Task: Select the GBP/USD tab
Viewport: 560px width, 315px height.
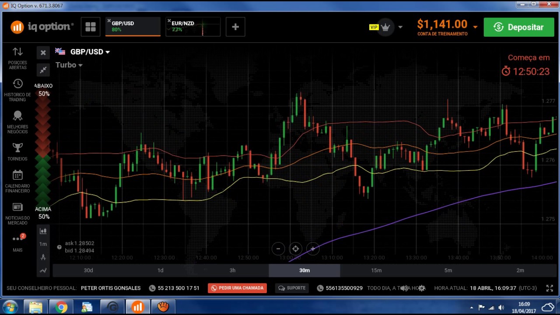Action: pyautogui.click(x=133, y=27)
